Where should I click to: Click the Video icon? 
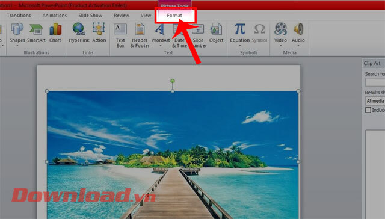280,29
